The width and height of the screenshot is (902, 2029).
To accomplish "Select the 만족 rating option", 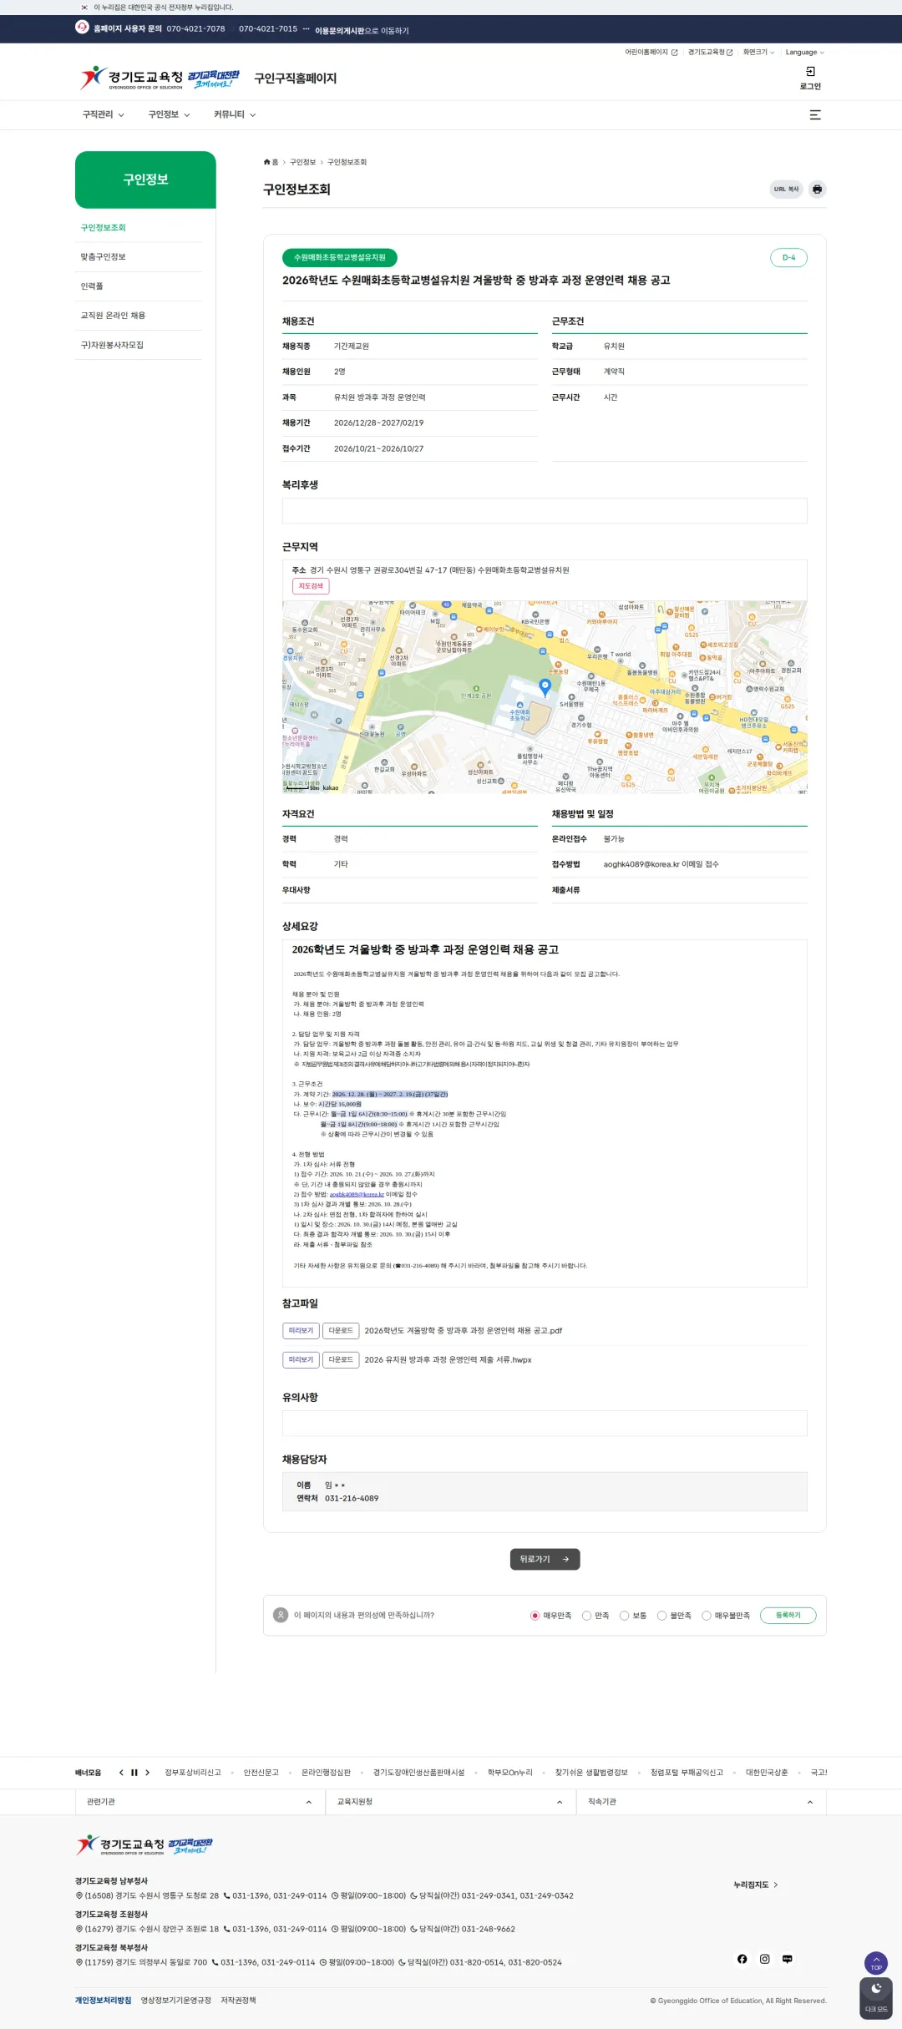I will [x=586, y=1616].
